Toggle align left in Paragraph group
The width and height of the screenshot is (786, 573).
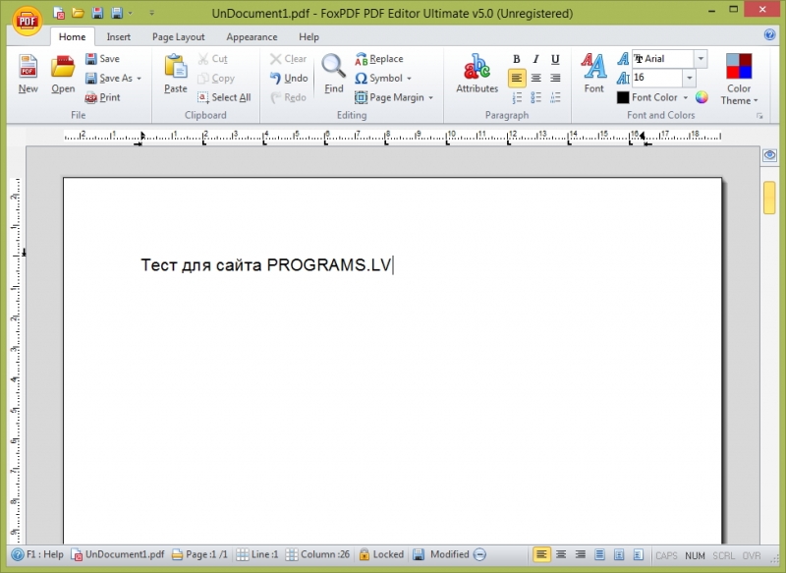click(x=517, y=79)
